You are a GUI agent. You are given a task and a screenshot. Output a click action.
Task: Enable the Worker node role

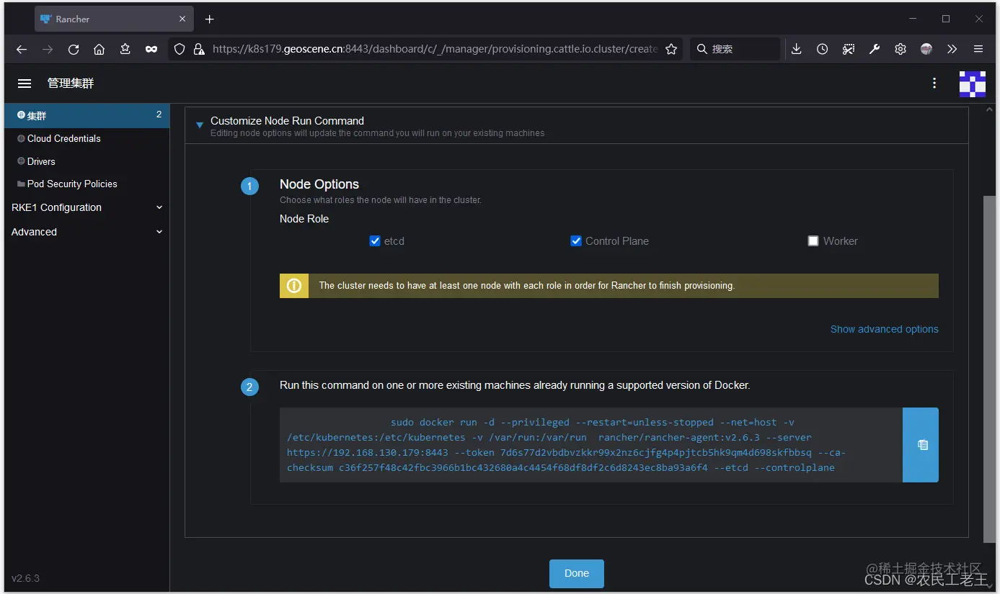tap(813, 241)
